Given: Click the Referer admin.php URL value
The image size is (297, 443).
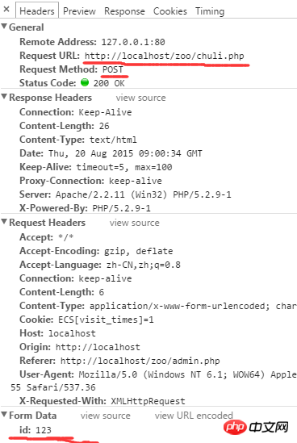Looking at the screenshot, I should pos(140,361).
